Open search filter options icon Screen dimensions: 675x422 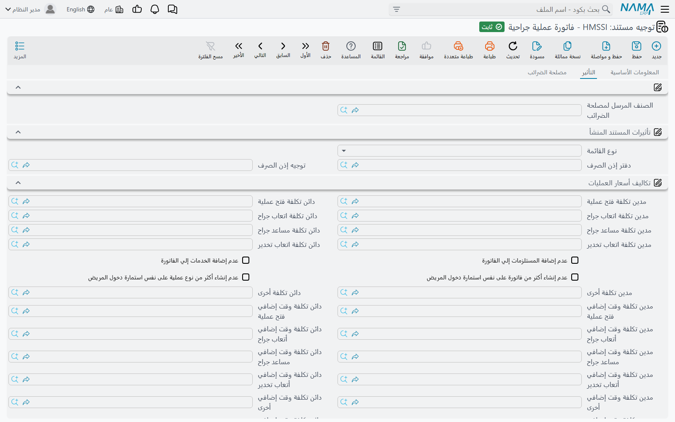397,9
